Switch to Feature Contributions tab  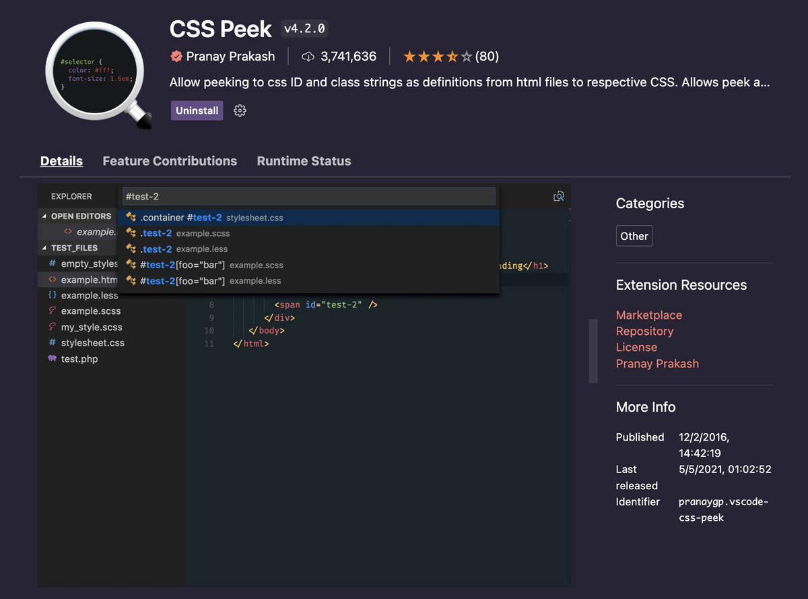[x=170, y=161]
